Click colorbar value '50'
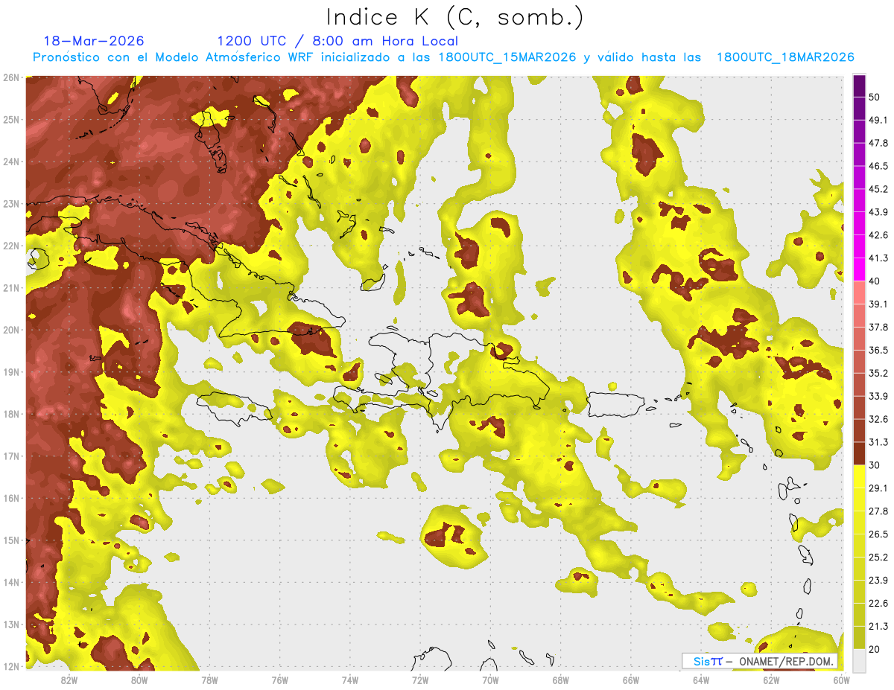Viewport: 894px width, 690px height. (x=875, y=97)
